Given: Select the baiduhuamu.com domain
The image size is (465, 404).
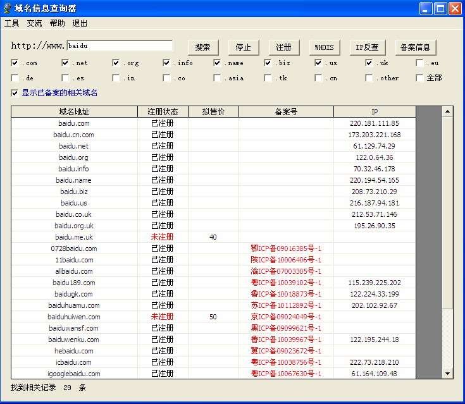Looking at the screenshot, I should (74, 305).
